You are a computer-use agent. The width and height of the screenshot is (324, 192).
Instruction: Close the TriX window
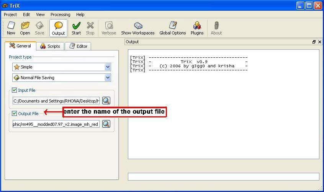(318, 6)
